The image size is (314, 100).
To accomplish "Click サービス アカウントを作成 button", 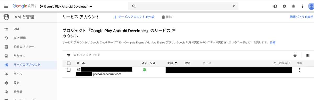I will tap(134, 17).
